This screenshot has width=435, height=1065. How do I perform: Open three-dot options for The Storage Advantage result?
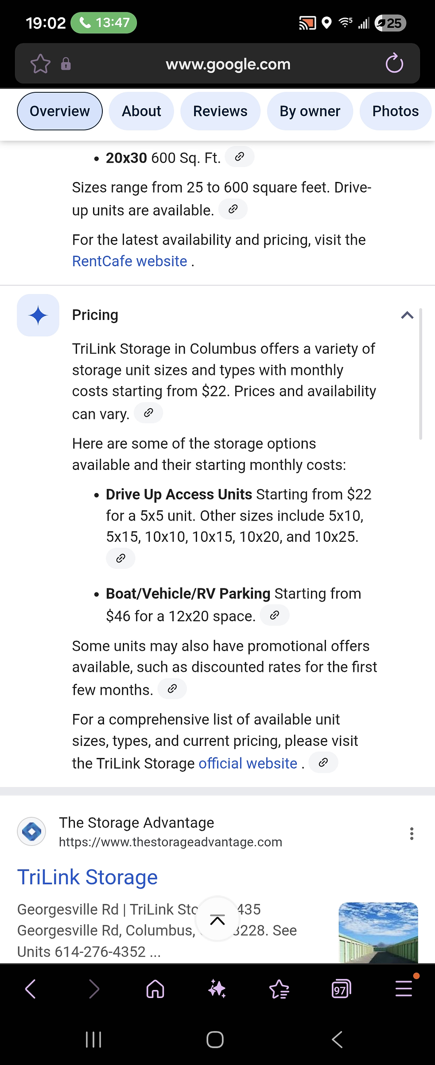point(412,833)
